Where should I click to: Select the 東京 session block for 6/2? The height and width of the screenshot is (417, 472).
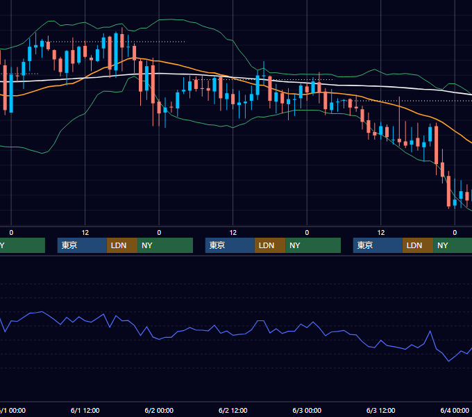[230, 245]
